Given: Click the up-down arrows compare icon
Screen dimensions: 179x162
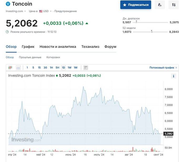Looking at the screenshot, I should (x=174, y=5).
